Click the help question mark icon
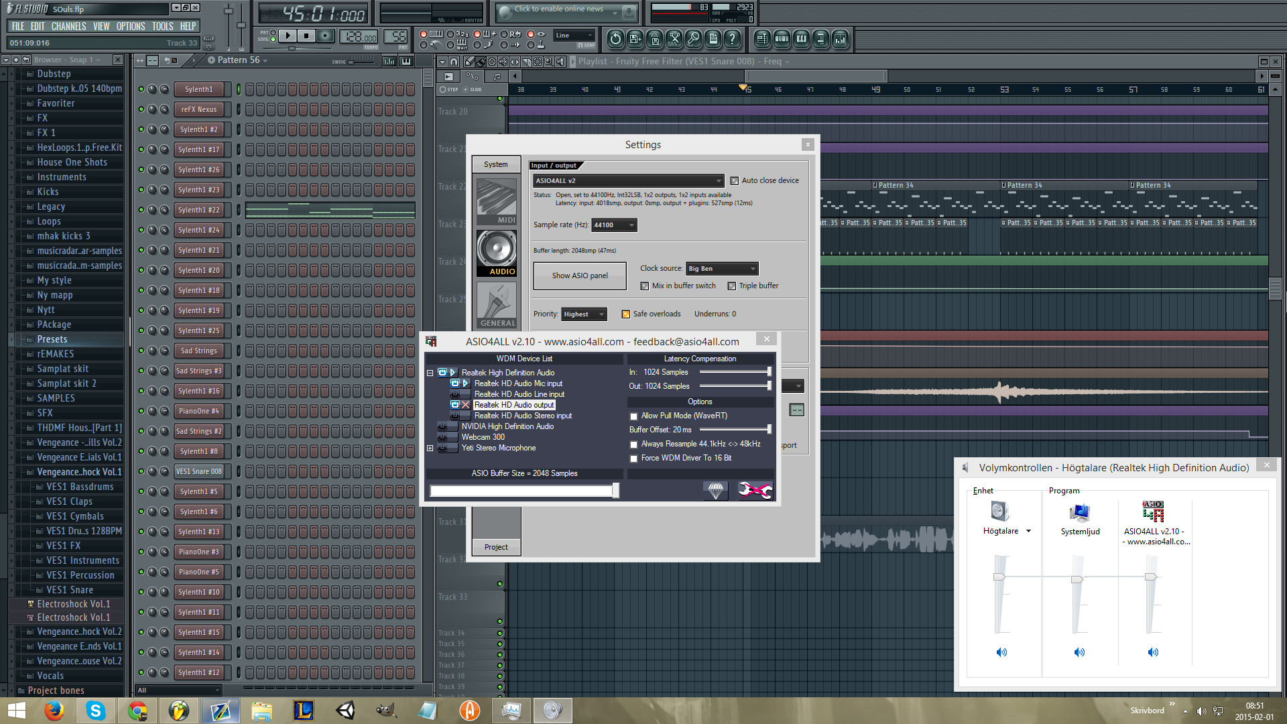 [x=733, y=39]
